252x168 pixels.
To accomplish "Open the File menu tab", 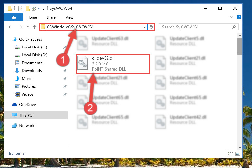I will coord(13,17).
